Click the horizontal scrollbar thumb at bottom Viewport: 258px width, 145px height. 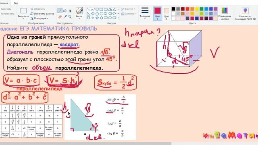pyautogui.click(x=85, y=143)
